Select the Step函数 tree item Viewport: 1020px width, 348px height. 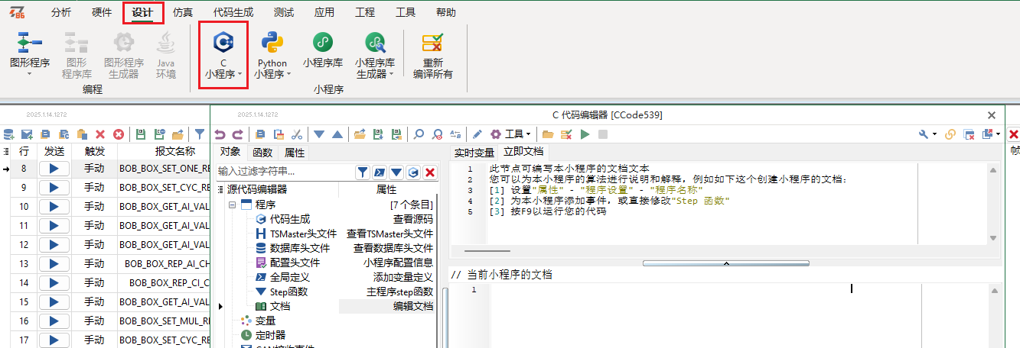(x=288, y=292)
